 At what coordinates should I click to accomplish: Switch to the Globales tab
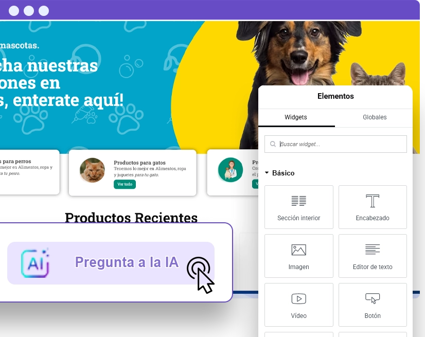click(x=375, y=117)
